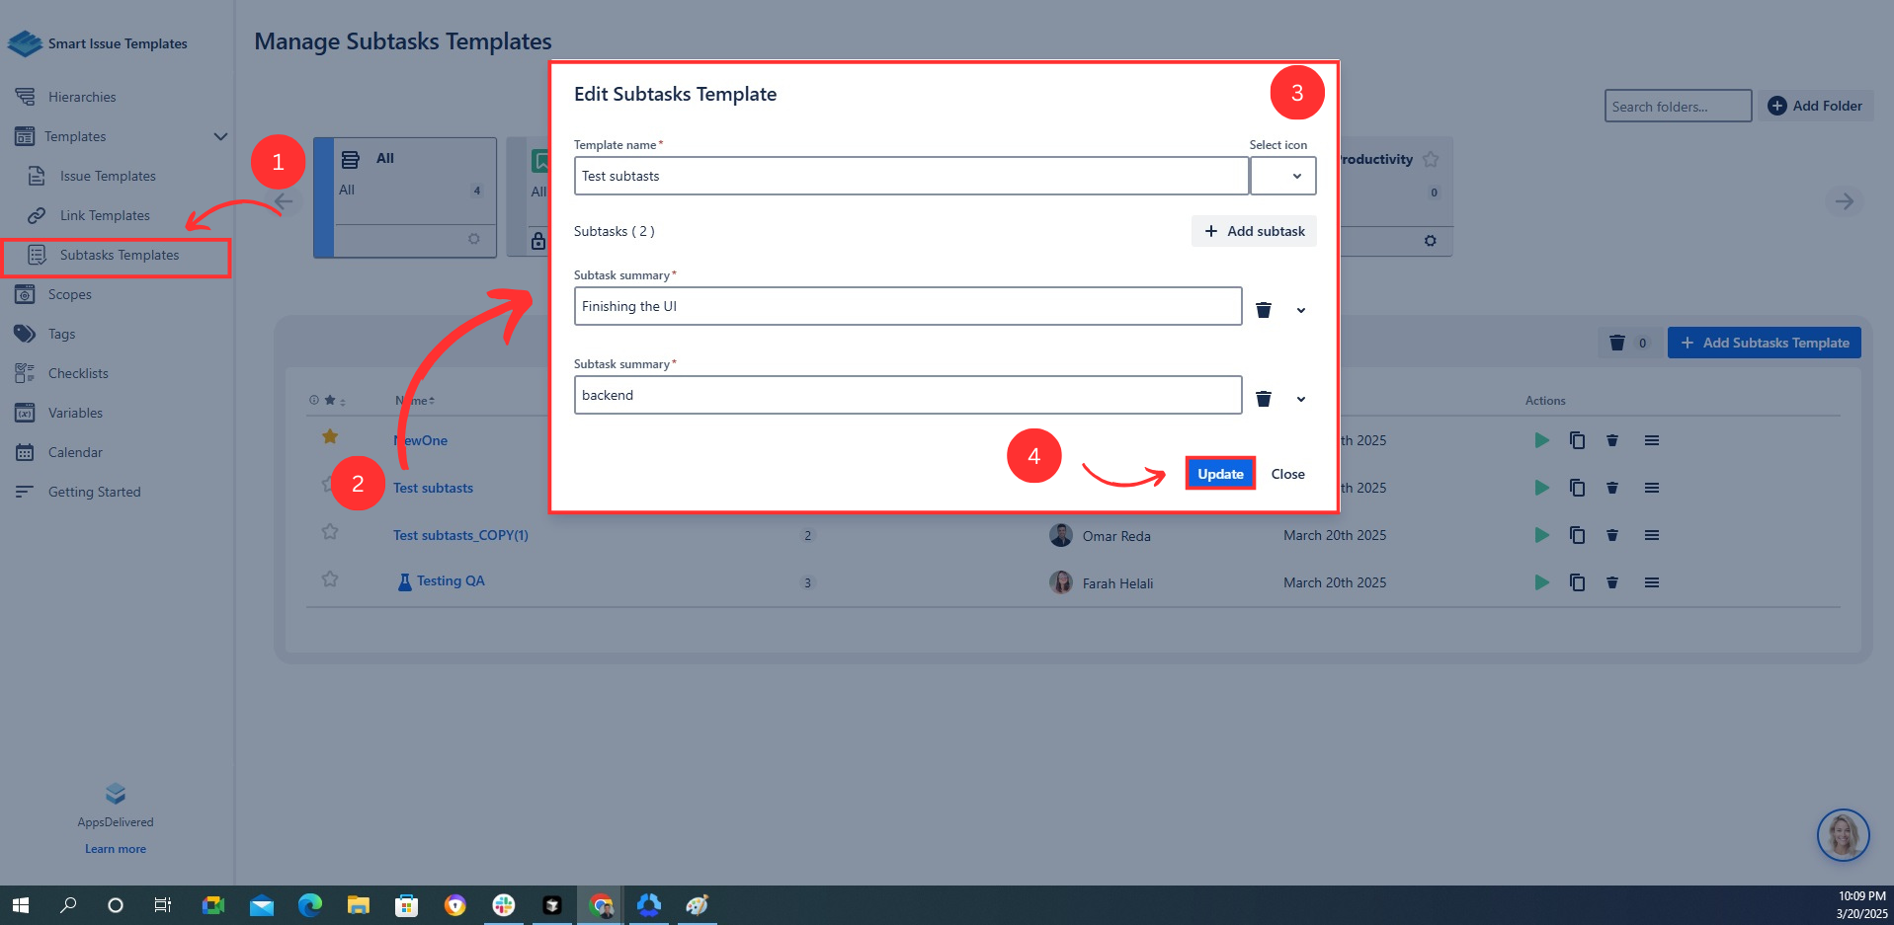Collapse the Templates sidebar section

click(x=220, y=136)
